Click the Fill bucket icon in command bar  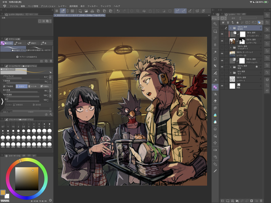[144, 11]
